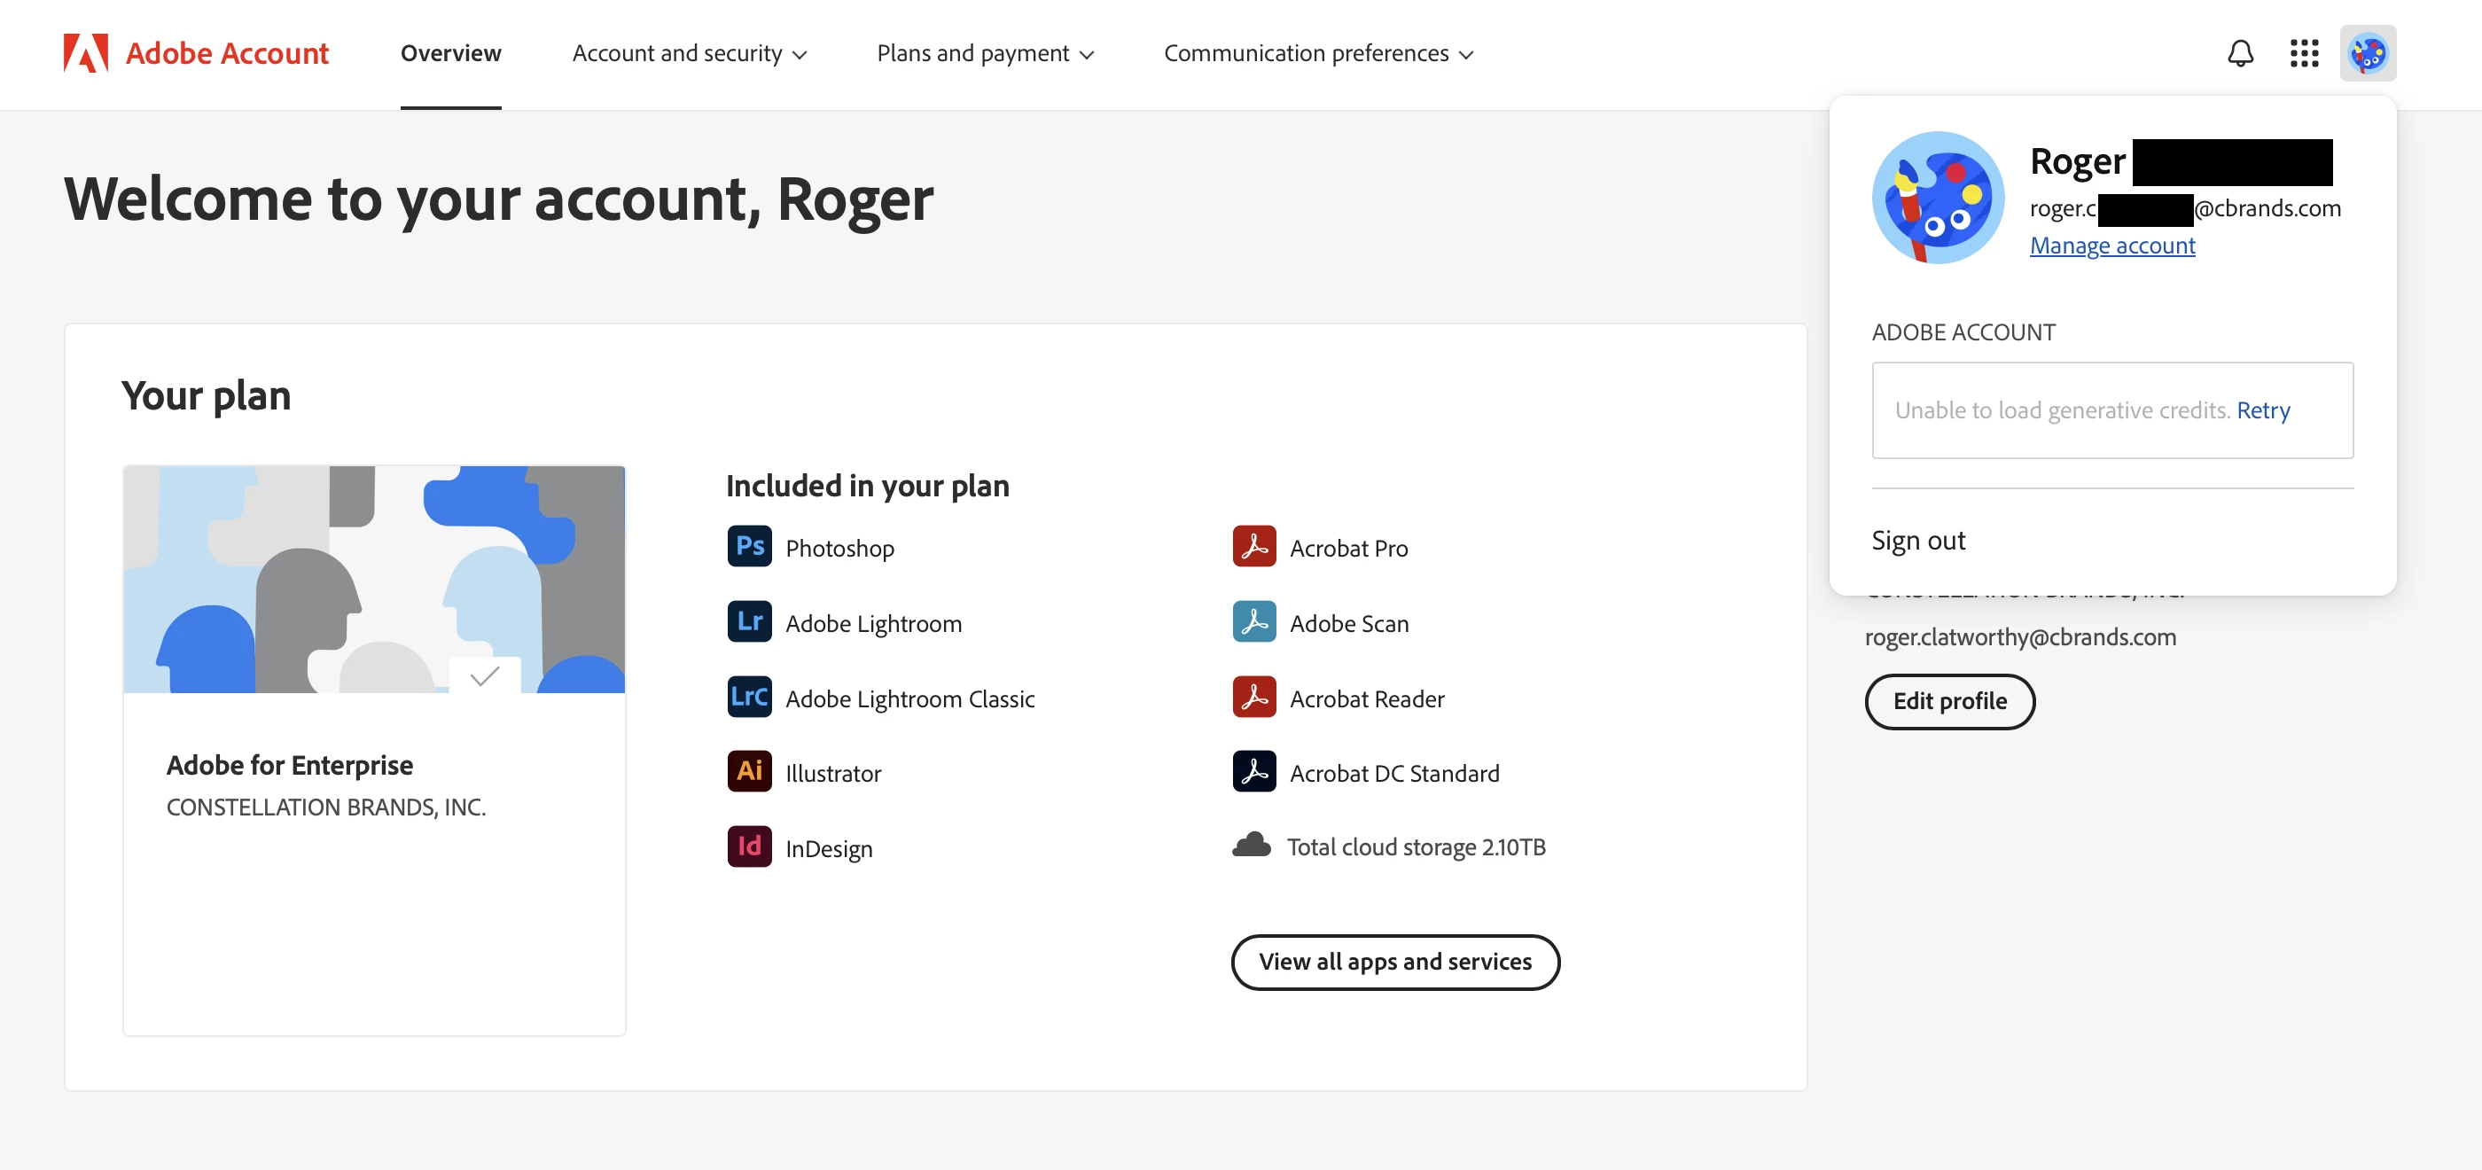The height and width of the screenshot is (1170, 2482).
Task: Click the Acrobat Pro icon
Action: click(x=1253, y=547)
